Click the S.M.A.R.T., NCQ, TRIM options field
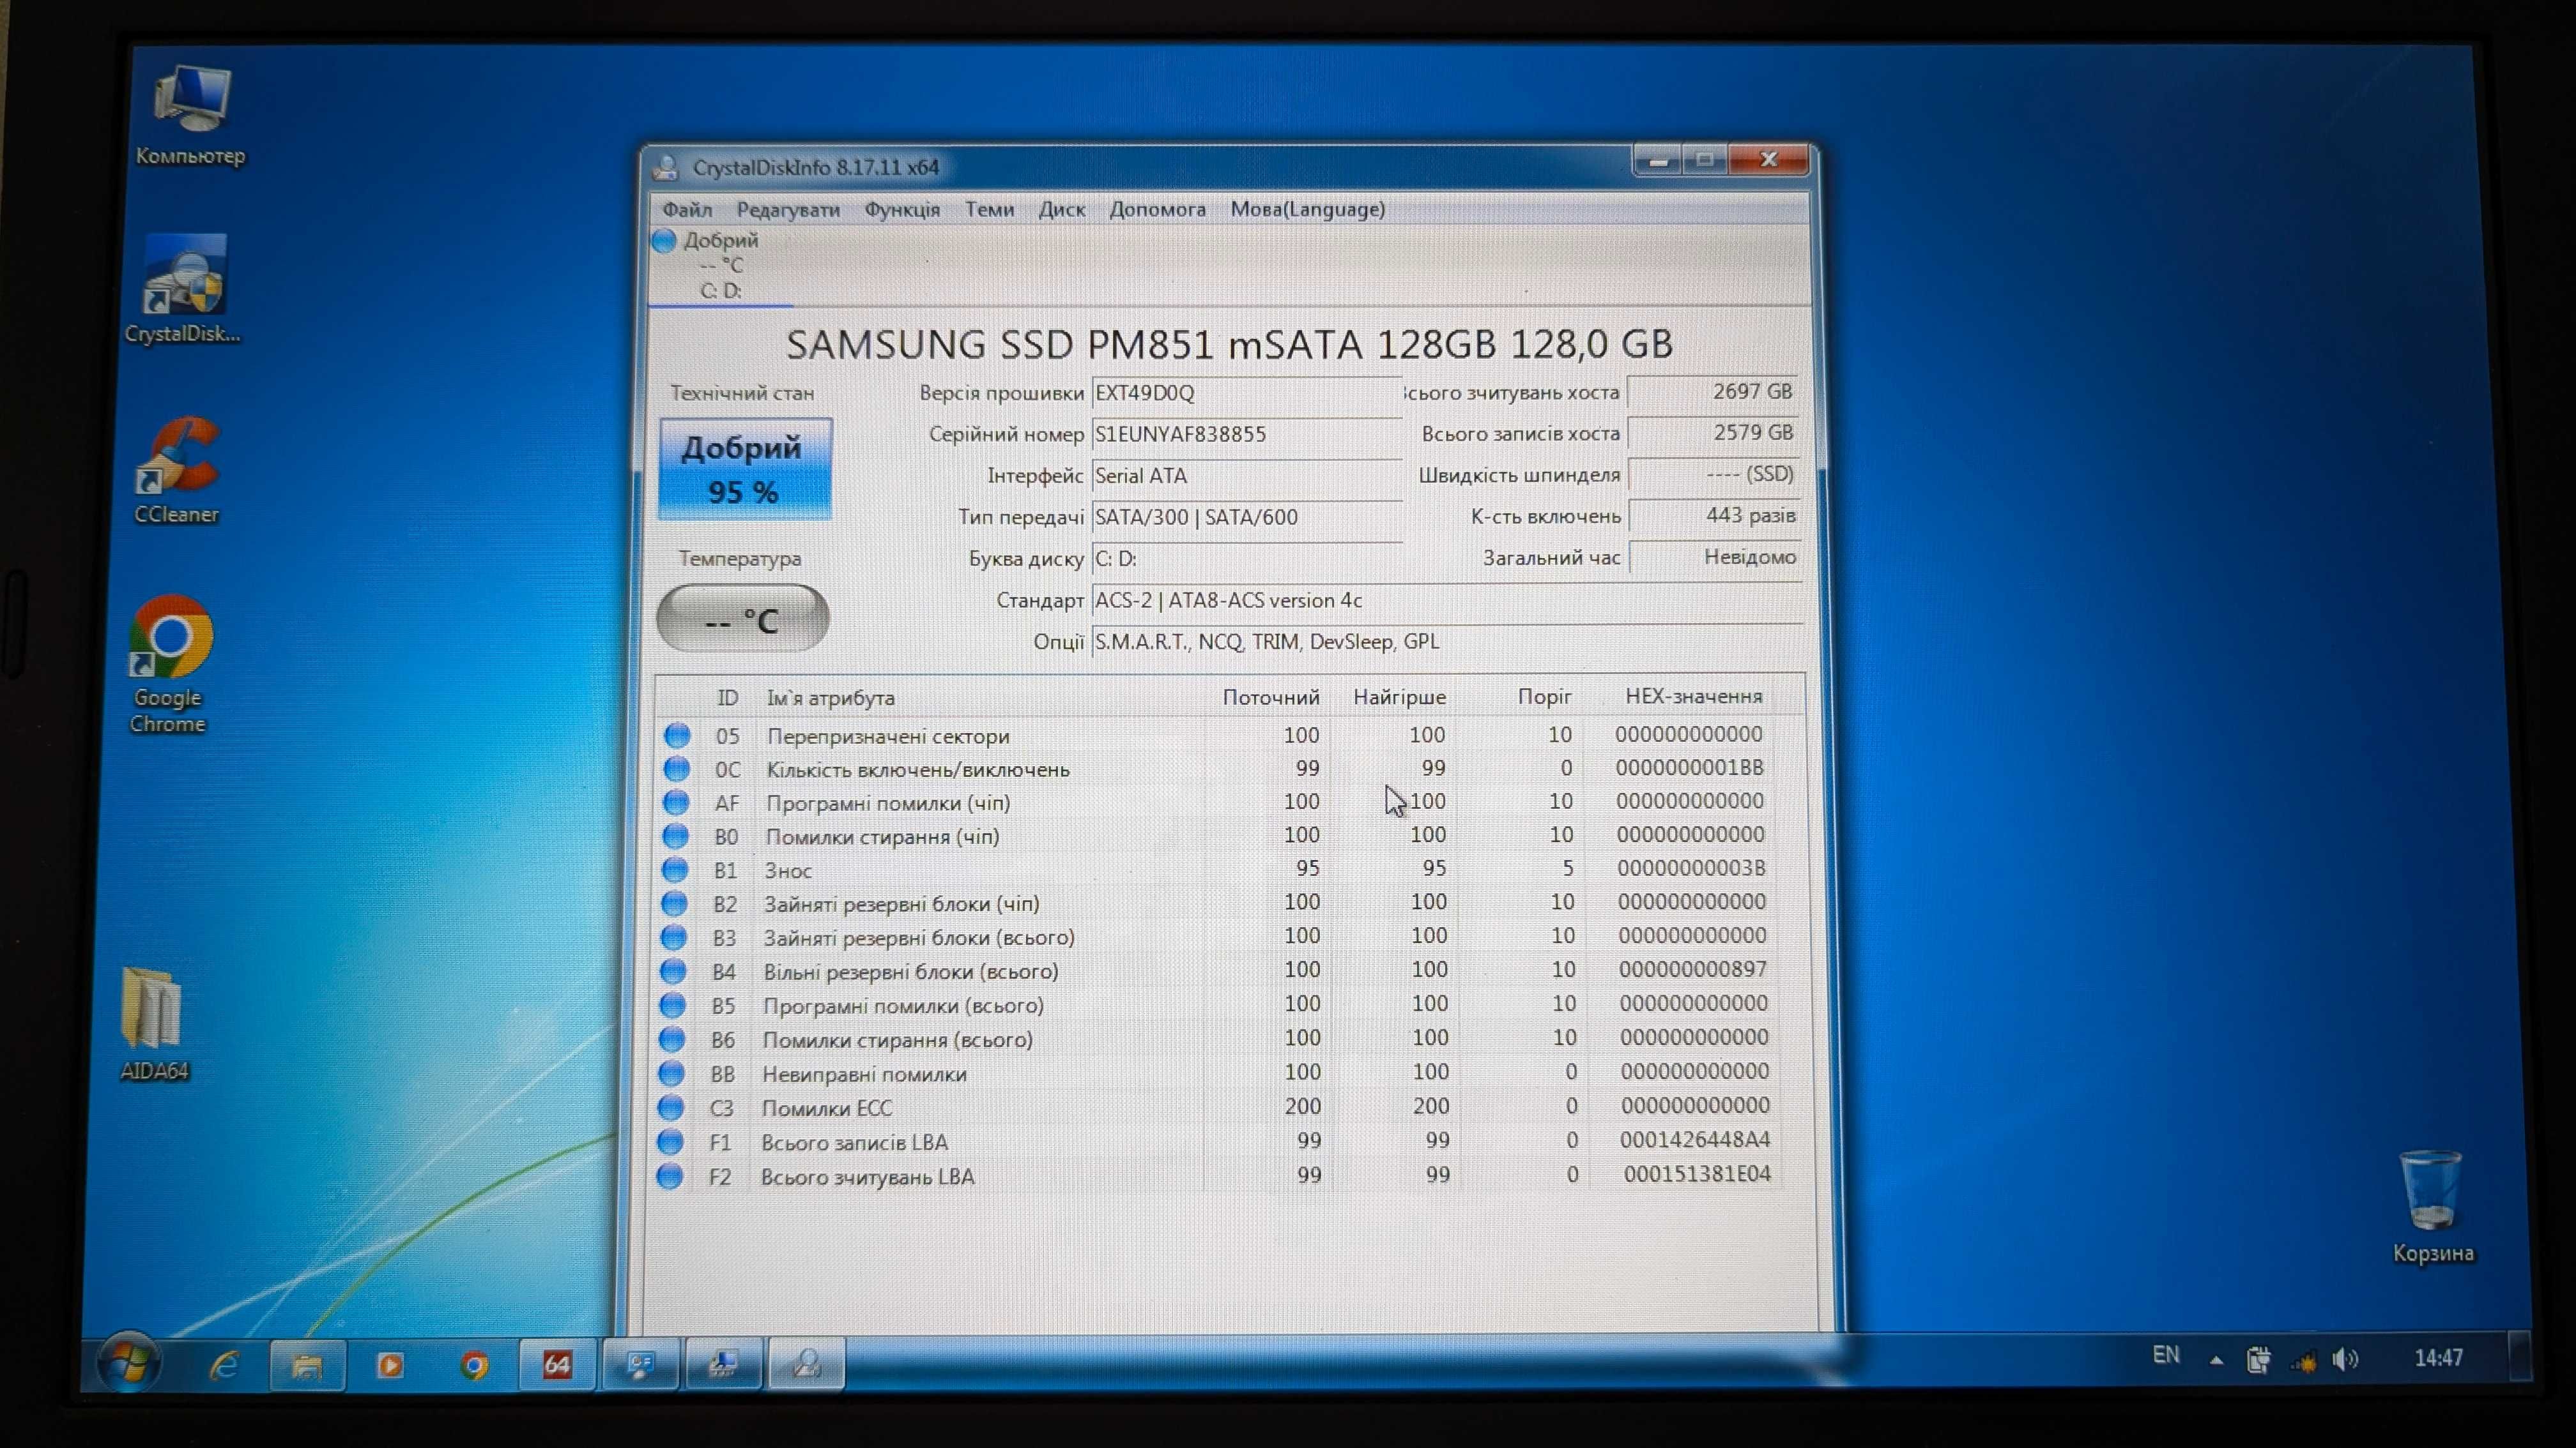The image size is (2576, 1448). coord(1447,640)
